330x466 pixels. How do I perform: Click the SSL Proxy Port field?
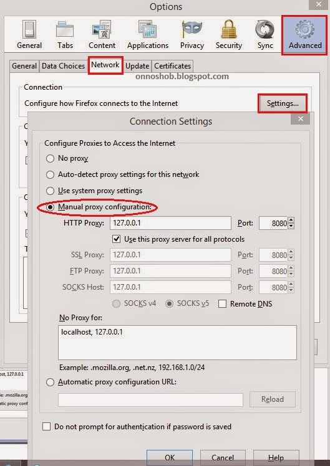pyautogui.click(x=273, y=255)
